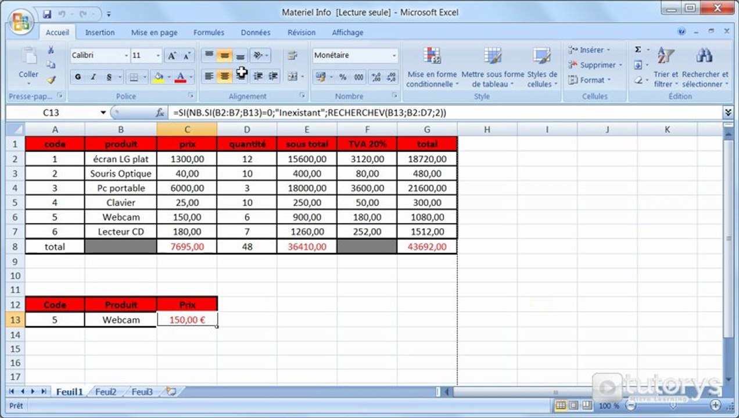Screen dimensions: 739x418
Task: Click the AutoSum sigma icon
Action: [x=638, y=50]
